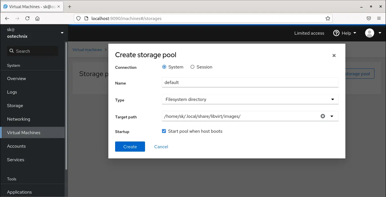The width and height of the screenshot is (386, 197).
Task: Open Applications in the sidebar
Action: click(x=32, y=192)
